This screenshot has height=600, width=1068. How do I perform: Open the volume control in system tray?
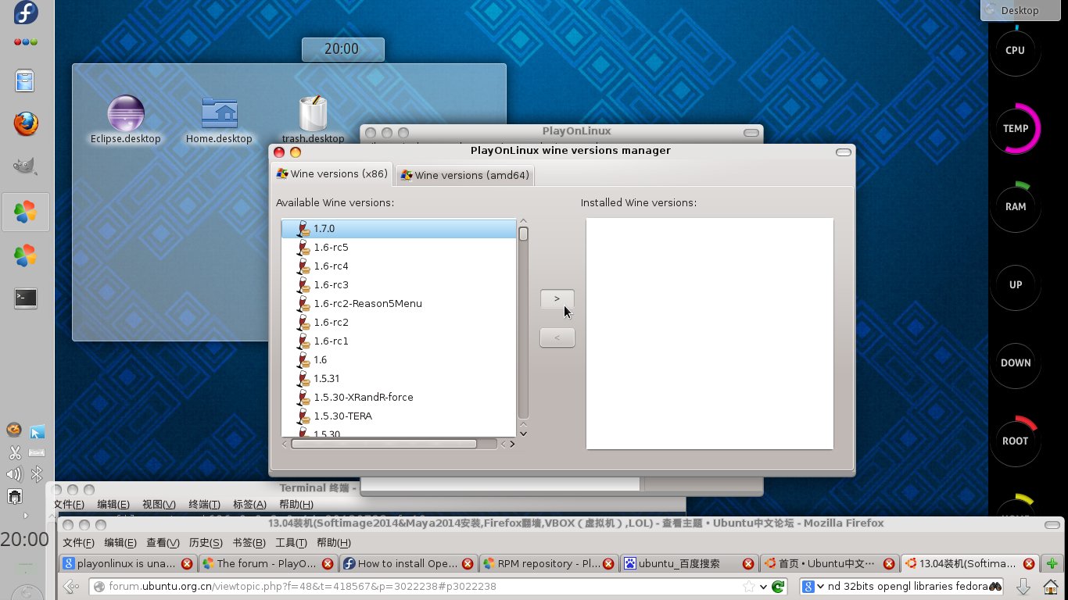coord(14,474)
